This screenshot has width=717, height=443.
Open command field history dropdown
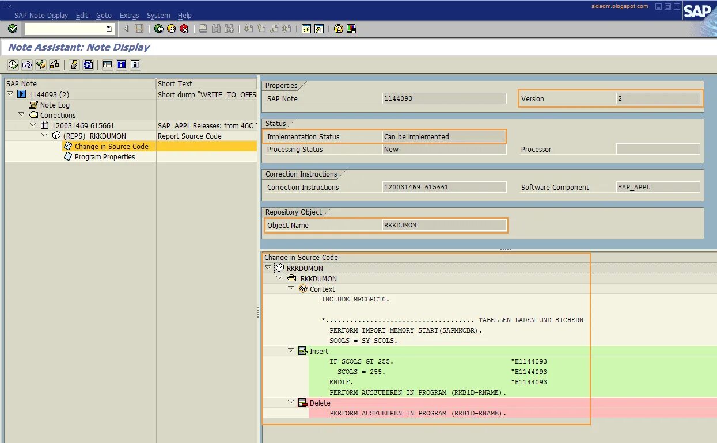(x=109, y=29)
